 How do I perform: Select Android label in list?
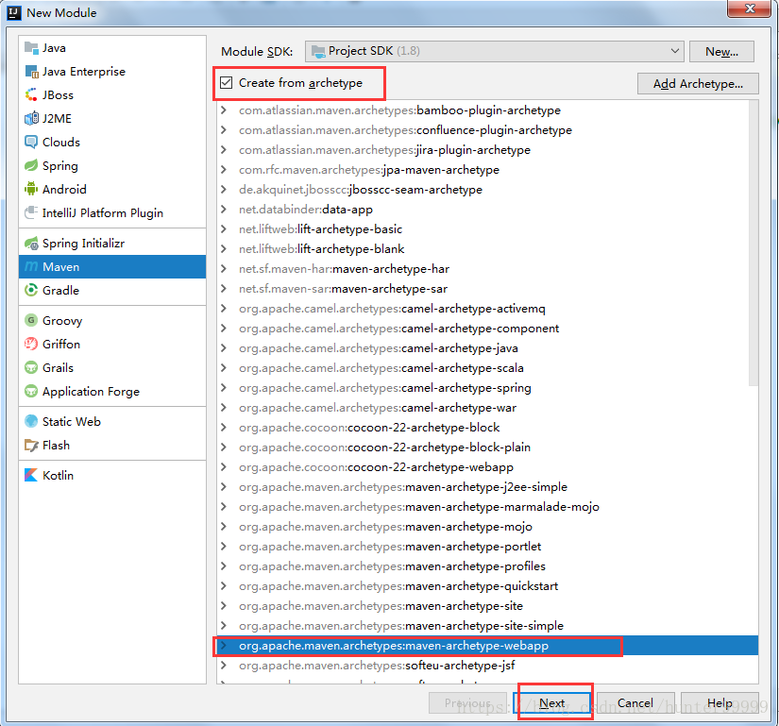(x=64, y=189)
